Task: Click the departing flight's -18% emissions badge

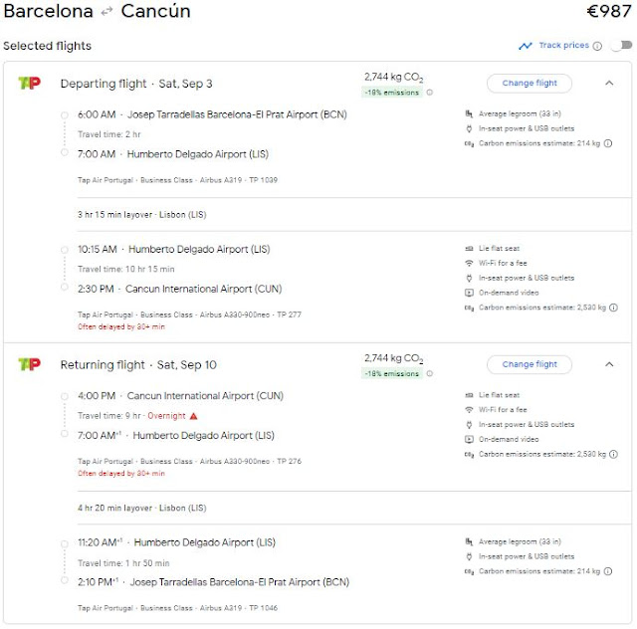Action: (x=392, y=93)
